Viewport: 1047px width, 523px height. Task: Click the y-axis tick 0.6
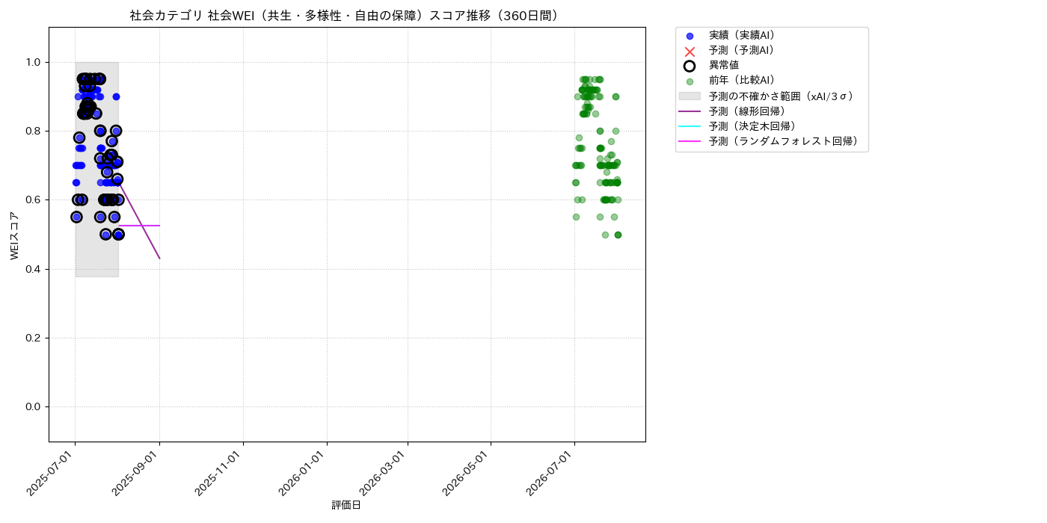(34, 200)
